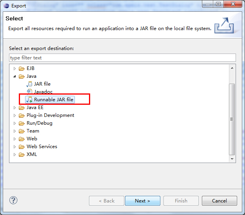The height and width of the screenshot is (215, 245).
Task: Click the Web Services folder icon
Action: pyautogui.click(x=22, y=147)
